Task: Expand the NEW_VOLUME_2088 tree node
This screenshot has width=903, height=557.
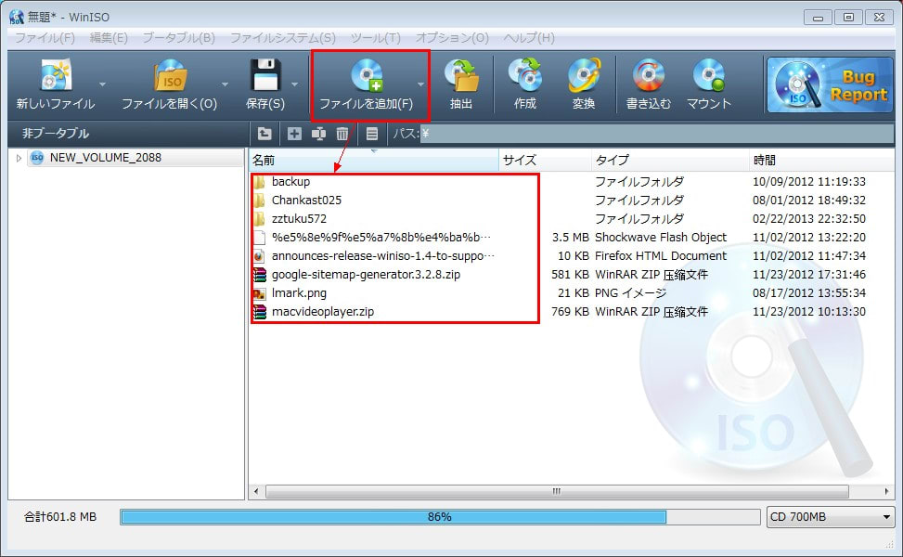Action: [19, 158]
